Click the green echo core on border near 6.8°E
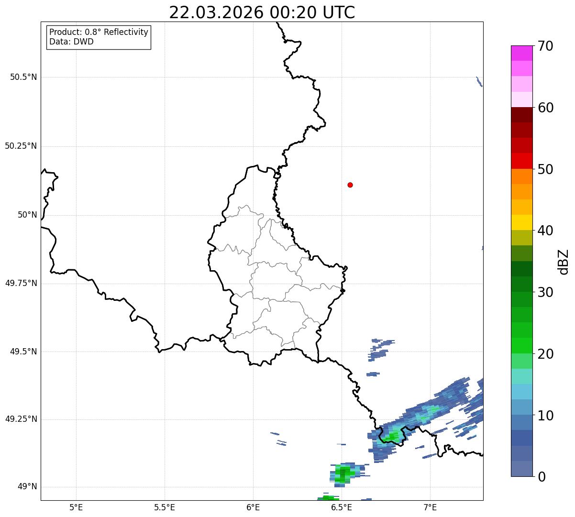The image size is (575, 517). (392, 436)
